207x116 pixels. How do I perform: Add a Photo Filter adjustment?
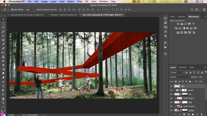click(x=188, y=28)
